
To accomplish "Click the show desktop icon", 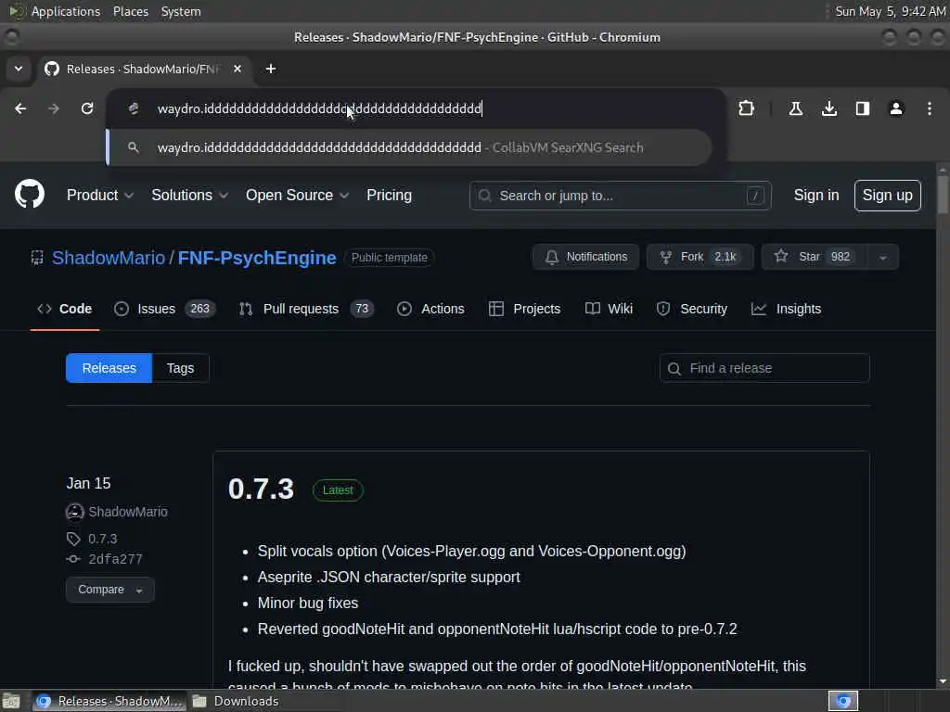I will (11, 701).
